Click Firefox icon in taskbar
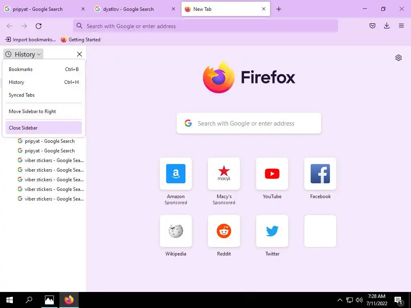Image resolution: width=411 pixels, height=308 pixels. (x=69, y=300)
